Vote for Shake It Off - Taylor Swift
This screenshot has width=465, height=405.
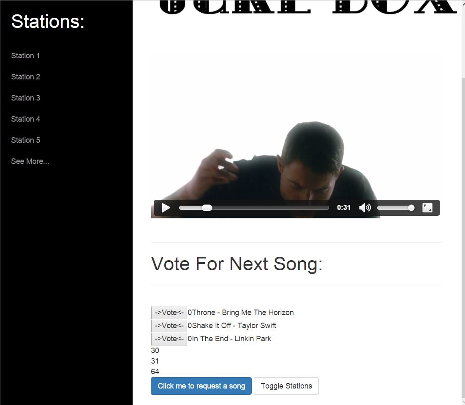click(169, 326)
